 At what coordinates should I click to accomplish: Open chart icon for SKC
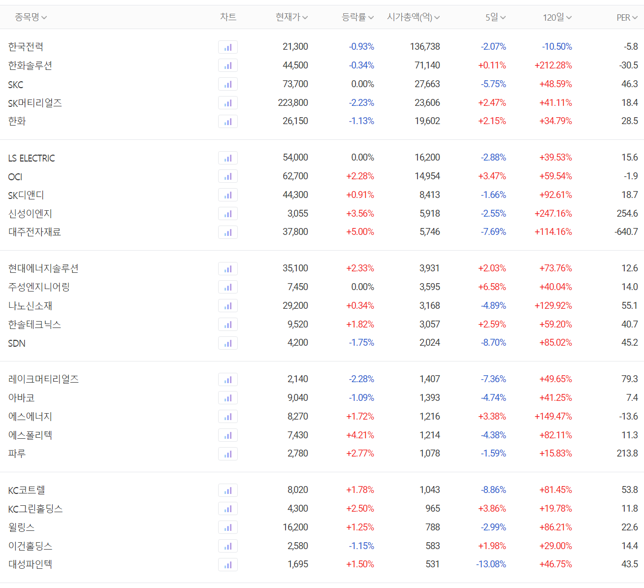click(228, 84)
